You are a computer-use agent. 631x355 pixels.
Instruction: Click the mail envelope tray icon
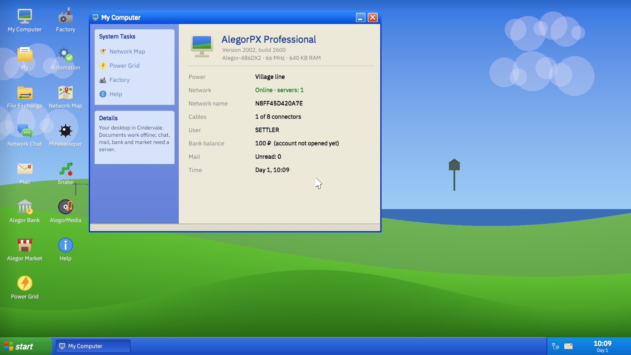[x=568, y=346]
